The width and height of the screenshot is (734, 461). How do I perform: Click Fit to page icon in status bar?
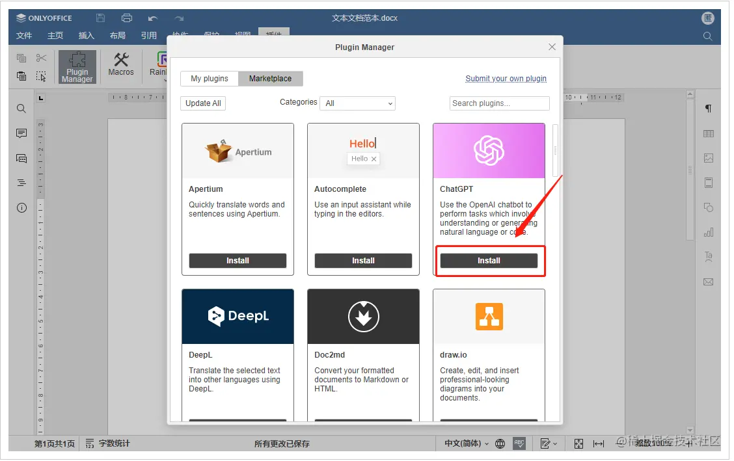click(578, 443)
